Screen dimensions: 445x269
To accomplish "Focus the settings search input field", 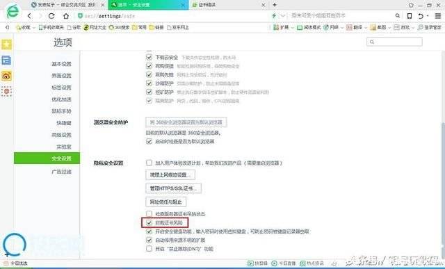I will coord(394,42).
